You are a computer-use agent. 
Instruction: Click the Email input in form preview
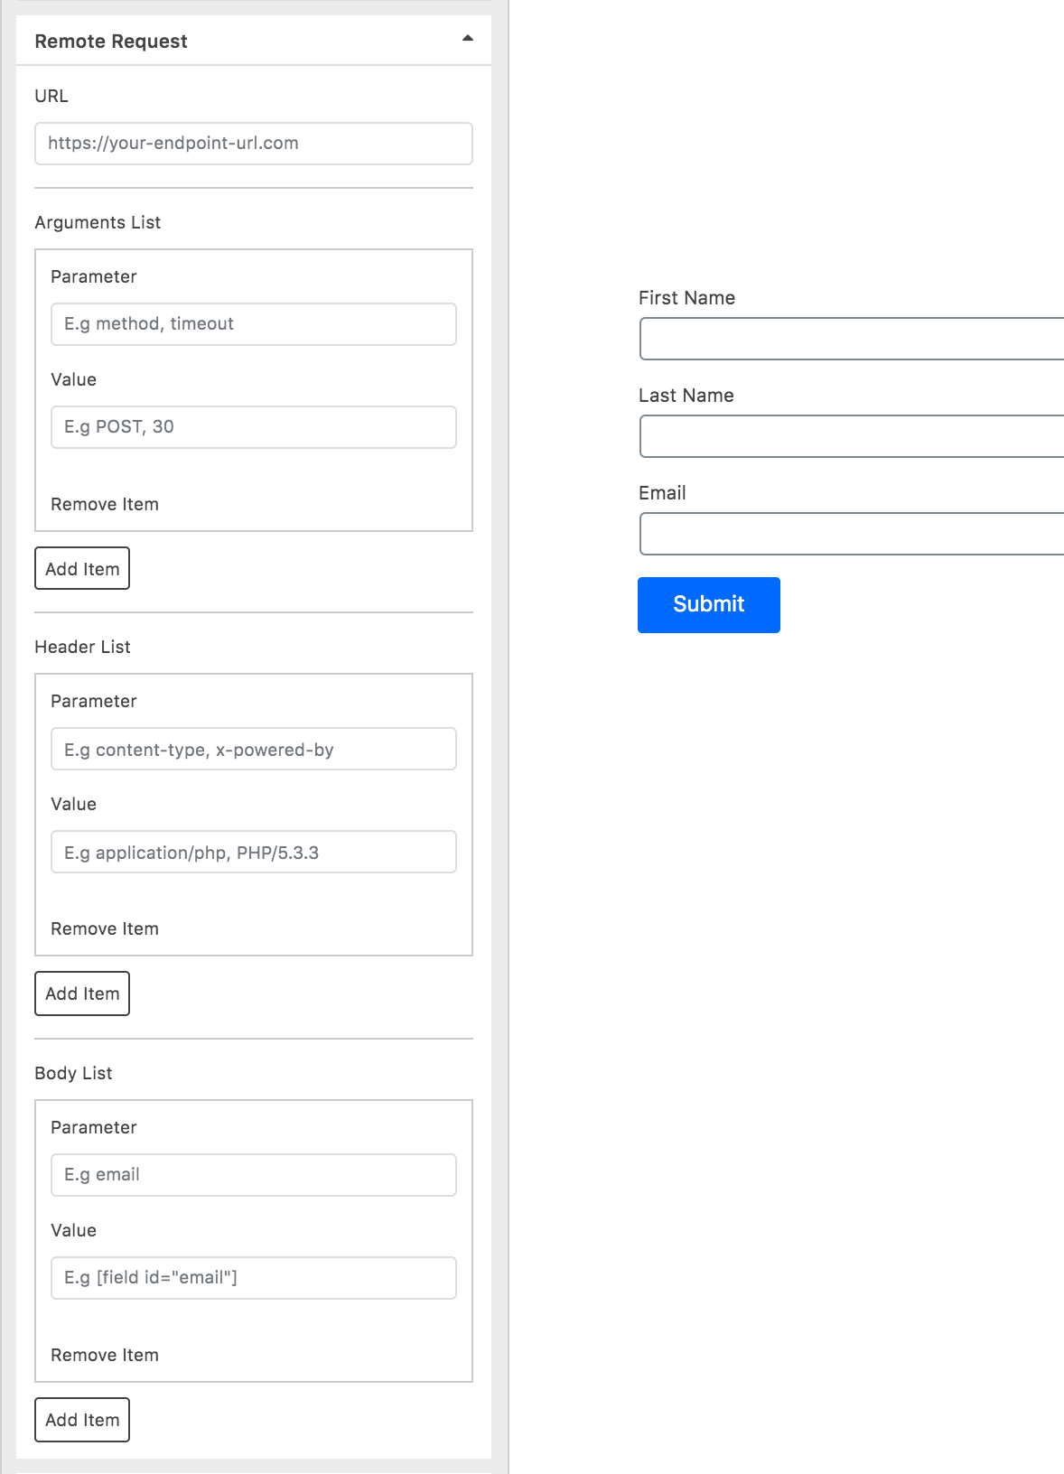click(x=852, y=534)
